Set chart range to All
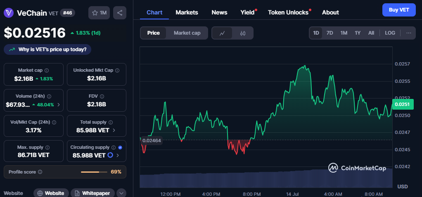 point(371,33)
